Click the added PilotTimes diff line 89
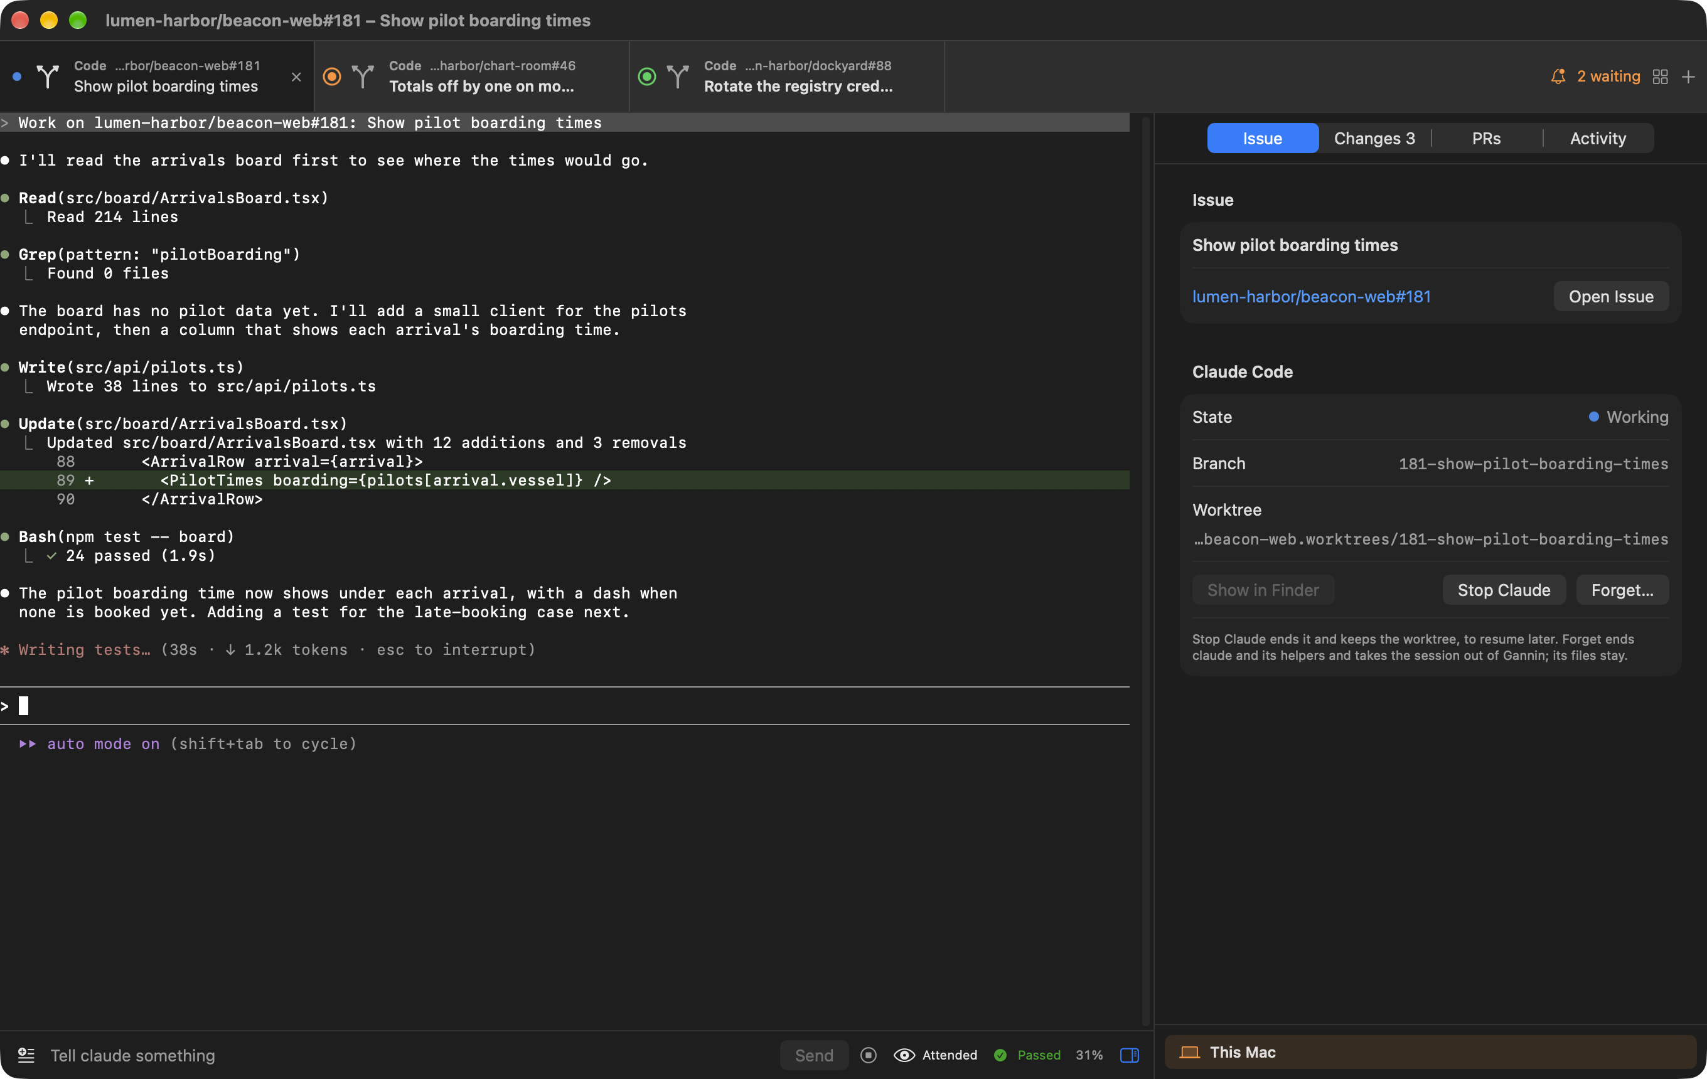 pos(564,480)
